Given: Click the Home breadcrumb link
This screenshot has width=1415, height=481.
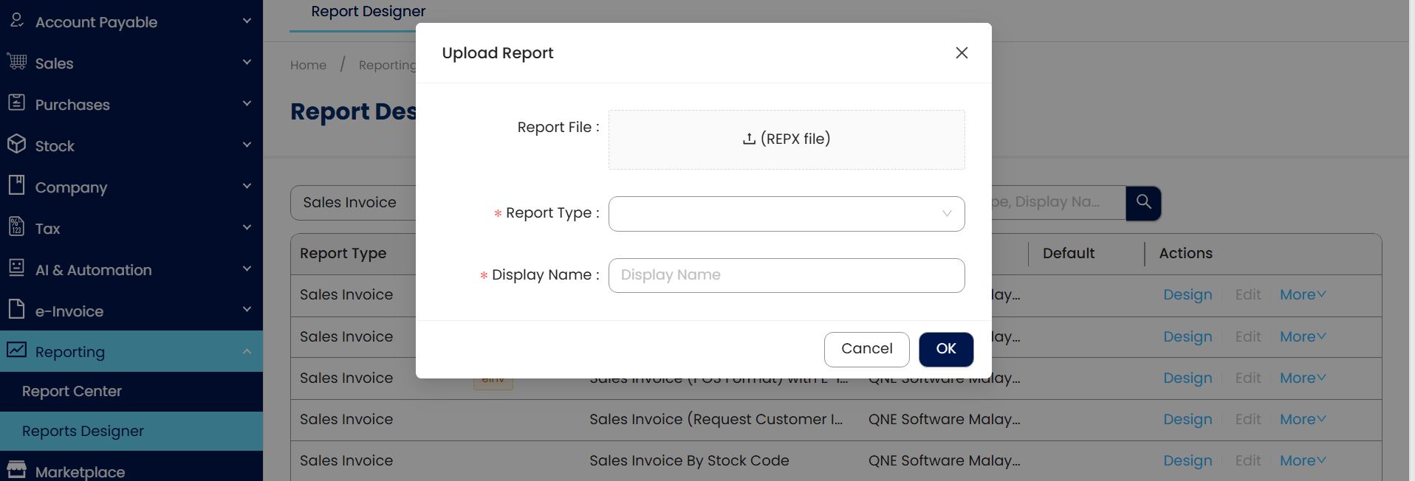Looking at the screenshot, I should 308,66.
